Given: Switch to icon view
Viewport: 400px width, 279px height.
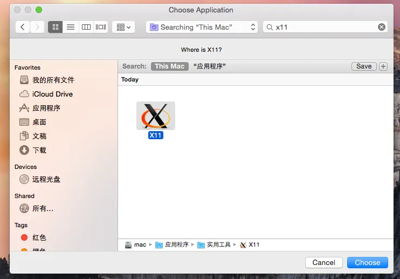Looking at the screenshot, I should point(56,27).
